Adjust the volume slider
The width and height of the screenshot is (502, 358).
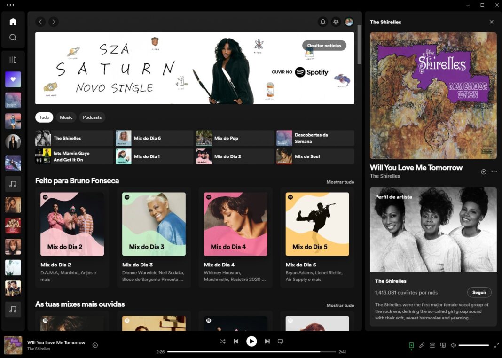[x=473, y=345]
